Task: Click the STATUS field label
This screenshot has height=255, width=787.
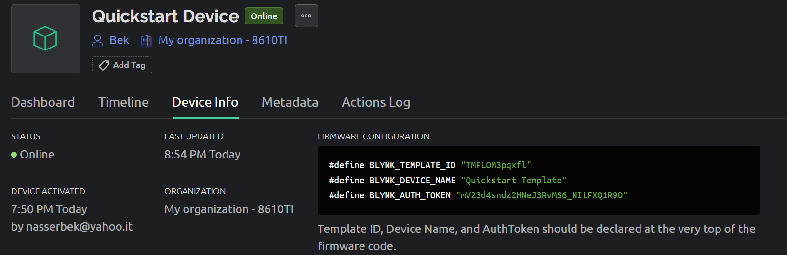Action: (x=26, y=136)
